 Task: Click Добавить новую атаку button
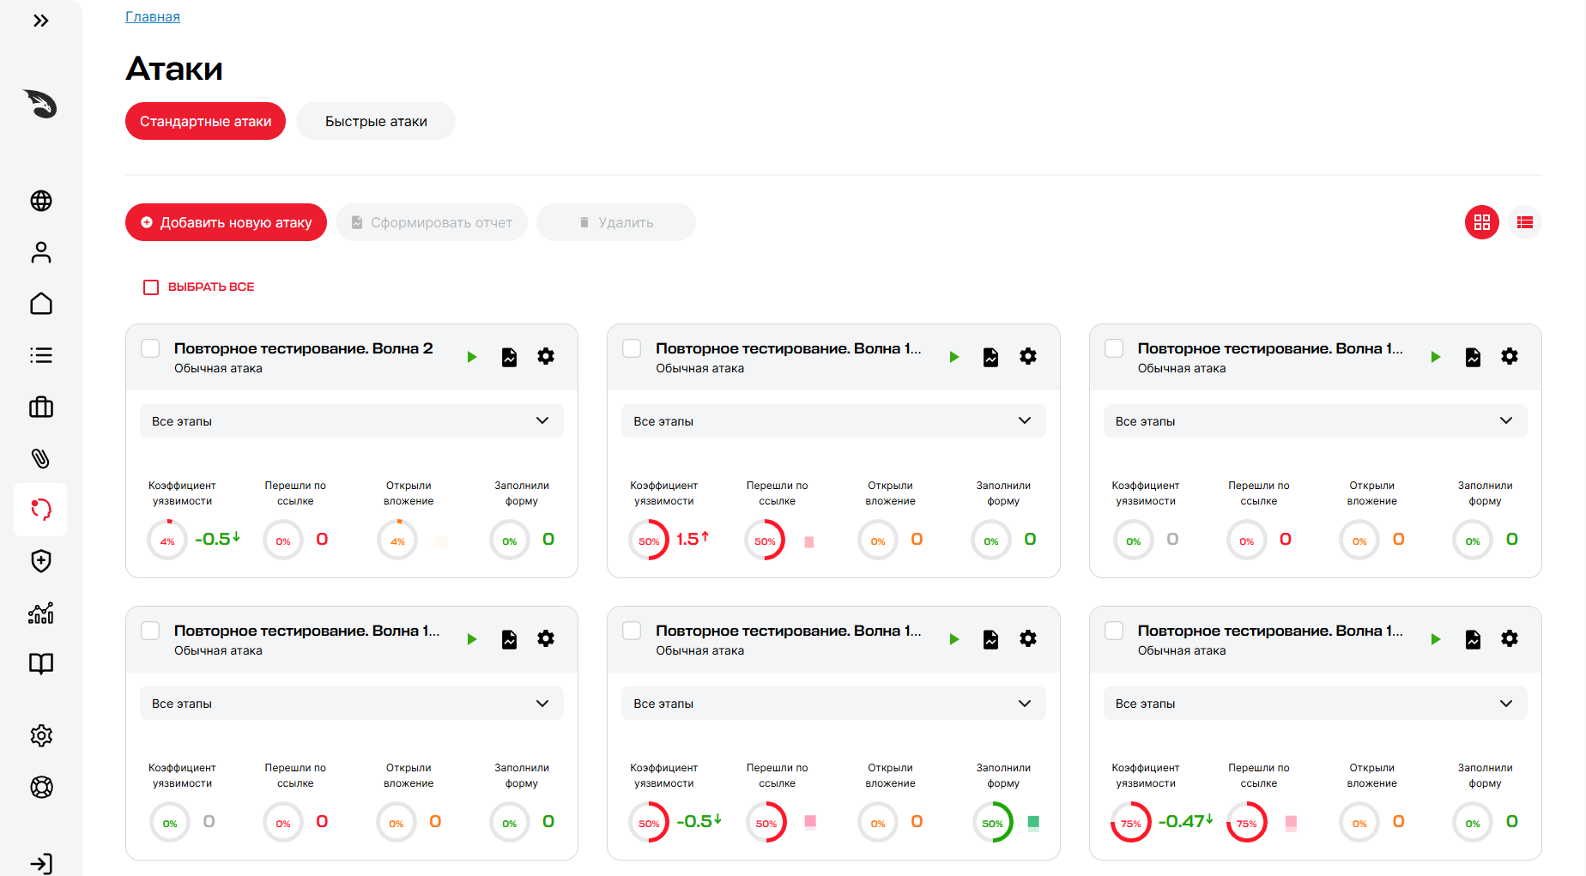coord(227,222)
